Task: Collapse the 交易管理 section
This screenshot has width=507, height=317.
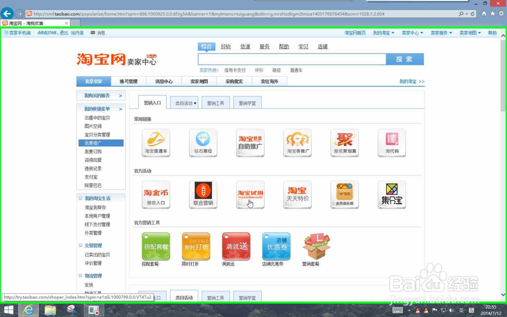Action: (81, 245)
